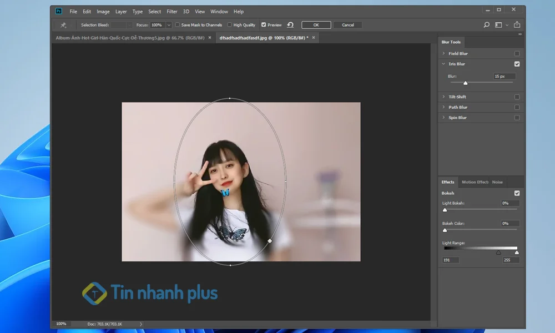Open search with the magnifier icon
The width and height of the screenshot is (555, 333).
[x=487, y=25]
